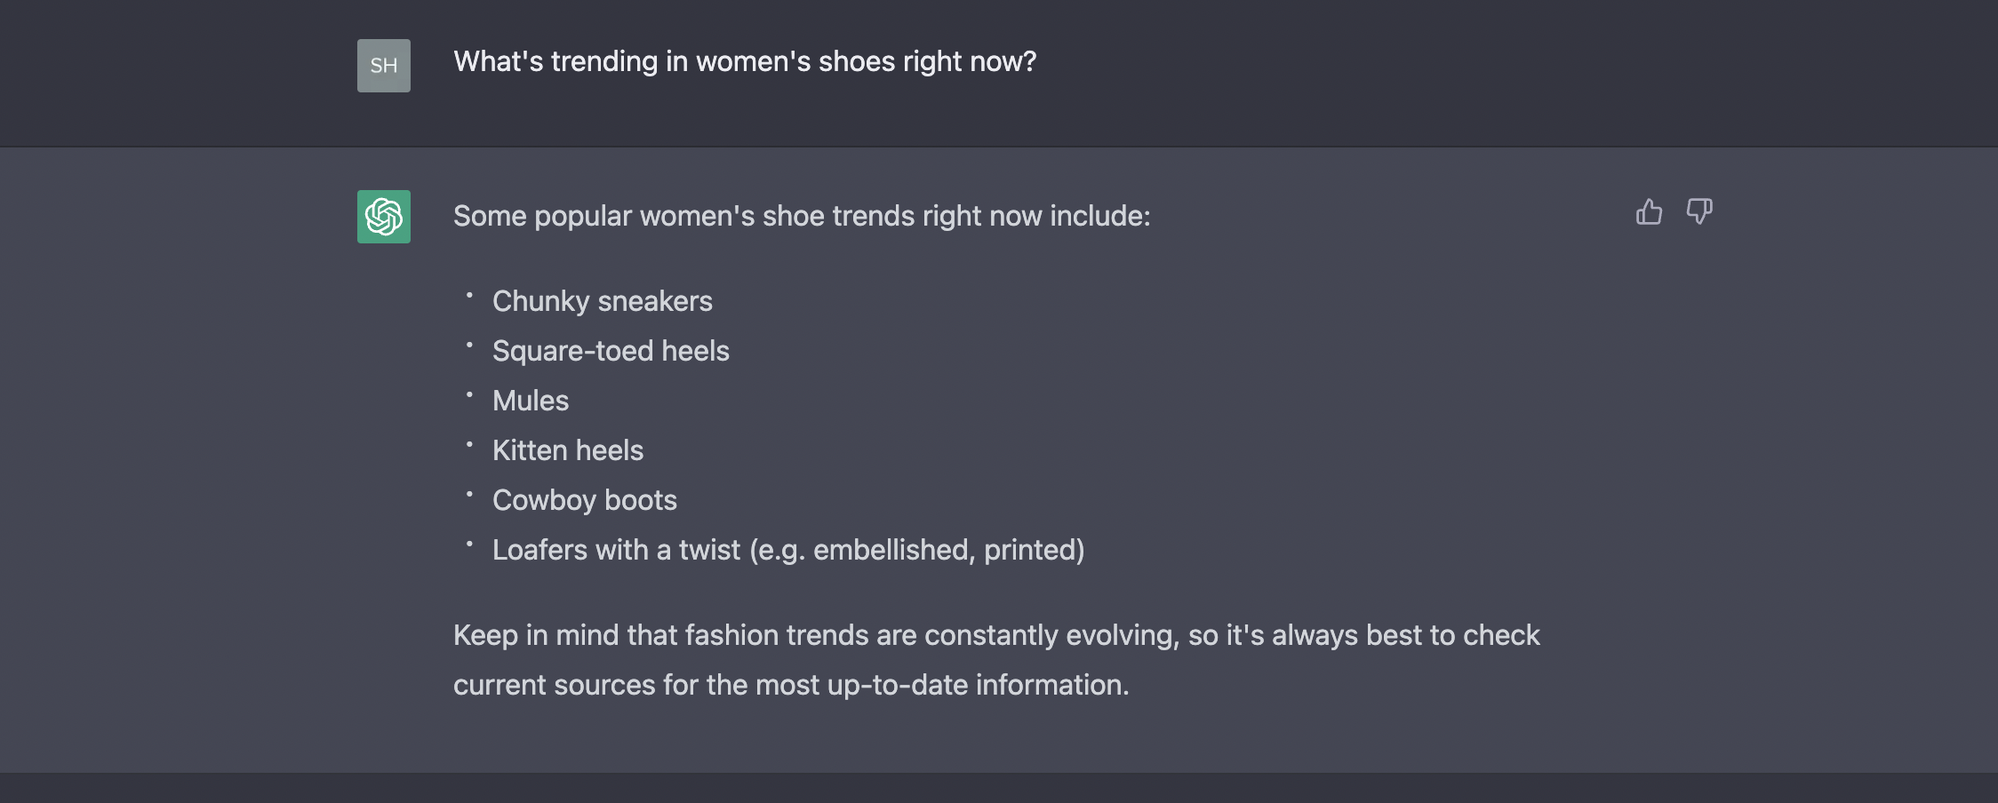Click the phrase "constantly evolving"
This screenshot has height=803, width=1998.
point(1051,635)
